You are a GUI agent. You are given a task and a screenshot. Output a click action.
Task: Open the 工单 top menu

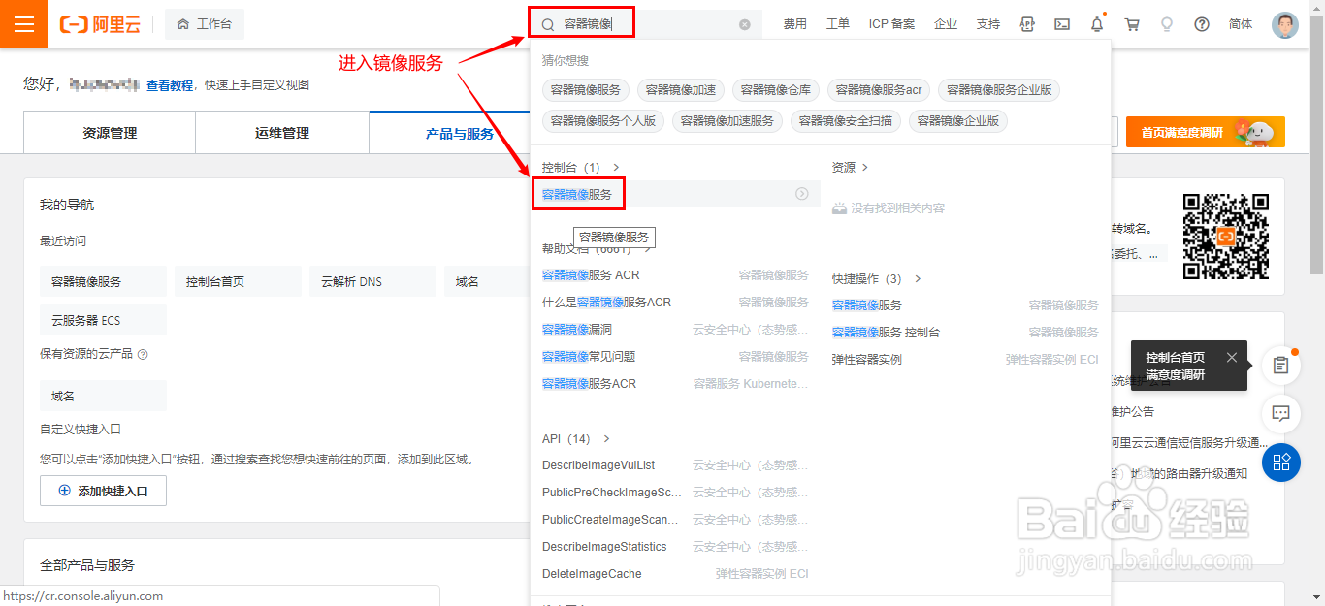tap(837, 24)
